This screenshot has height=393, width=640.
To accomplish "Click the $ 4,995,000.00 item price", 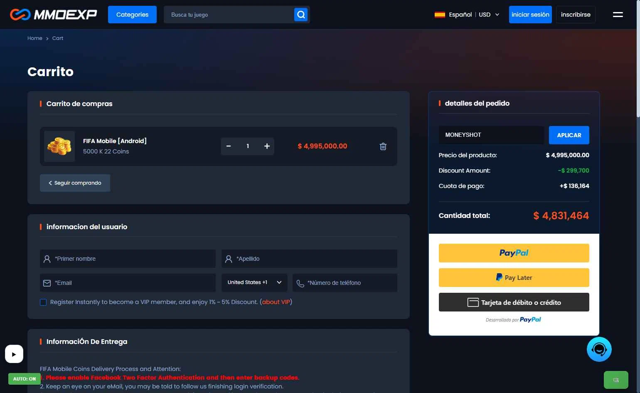I will tap(322, 146).
